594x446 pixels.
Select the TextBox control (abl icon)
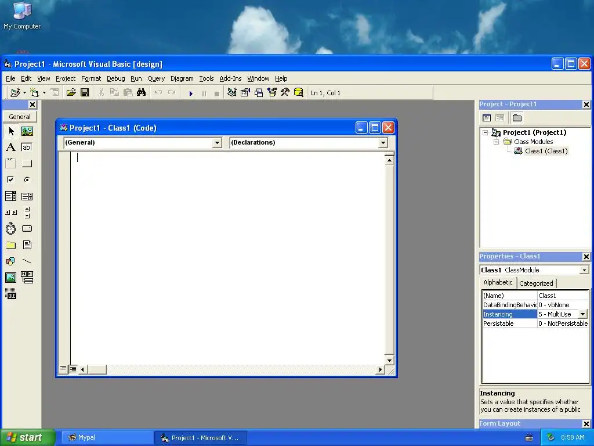[27, 147]
